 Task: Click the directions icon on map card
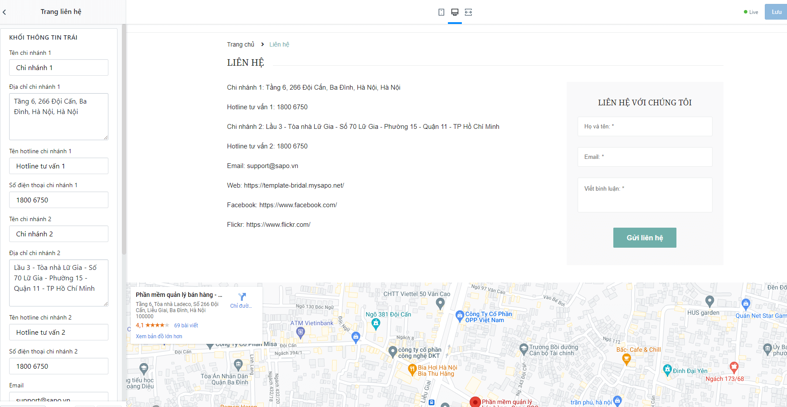coord(242,296)
